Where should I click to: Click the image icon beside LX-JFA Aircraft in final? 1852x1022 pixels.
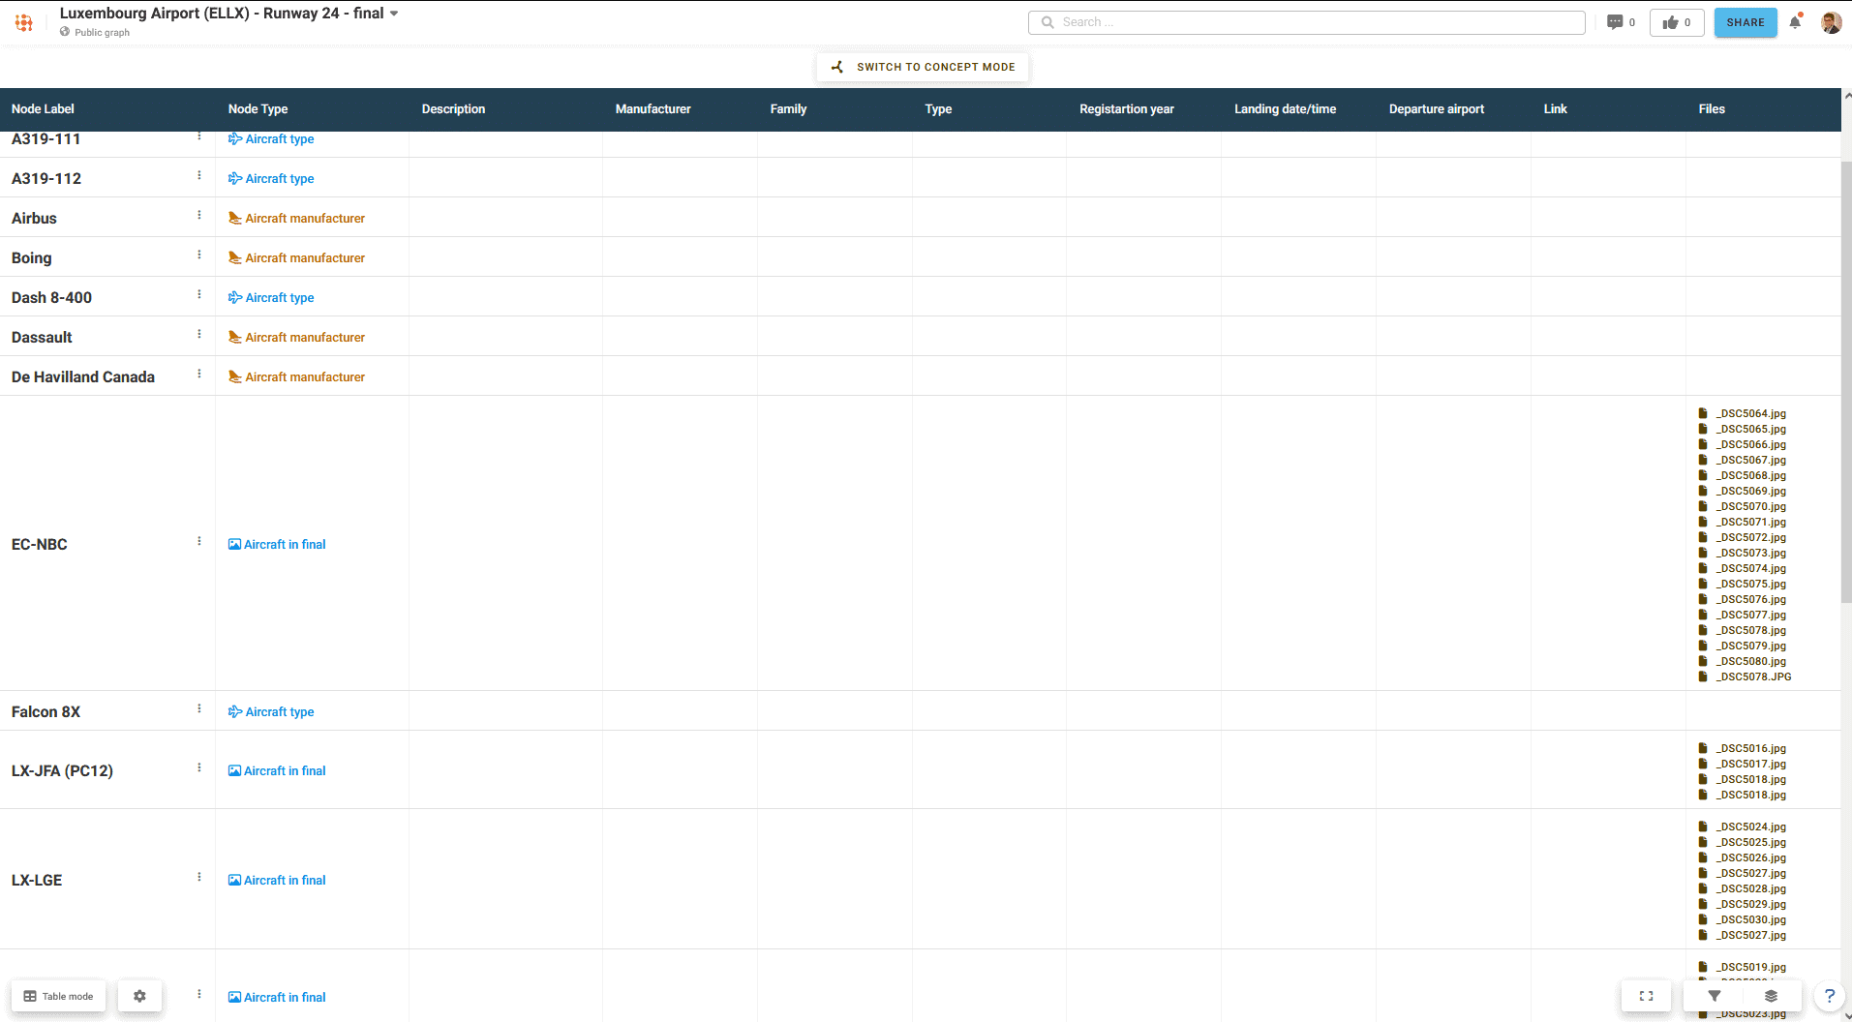[234, 771]
